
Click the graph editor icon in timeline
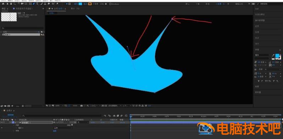(126, 116)
